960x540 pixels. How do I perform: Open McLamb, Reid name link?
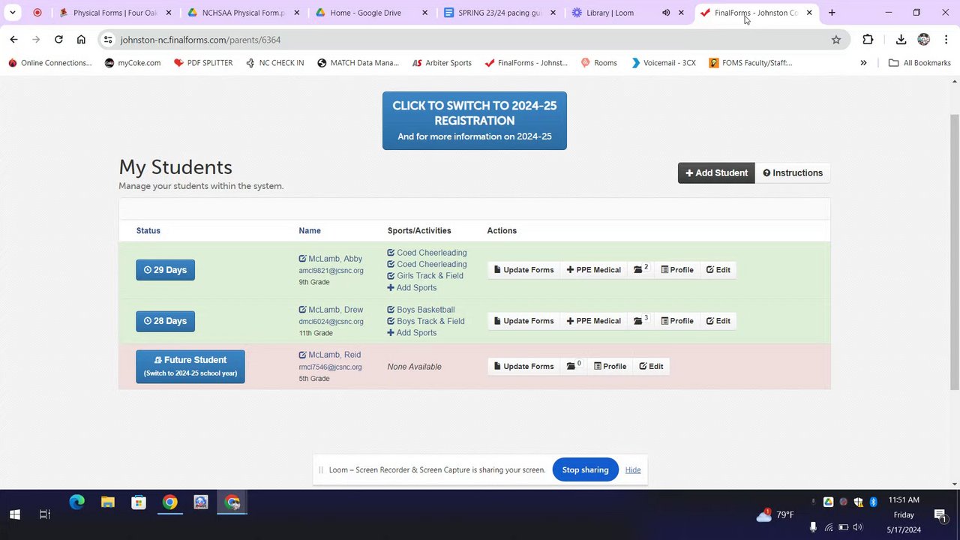(330, 355)
